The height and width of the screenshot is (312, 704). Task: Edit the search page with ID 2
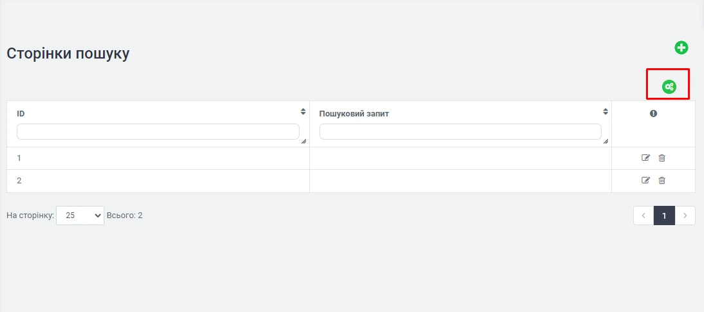tap(646, 181)
